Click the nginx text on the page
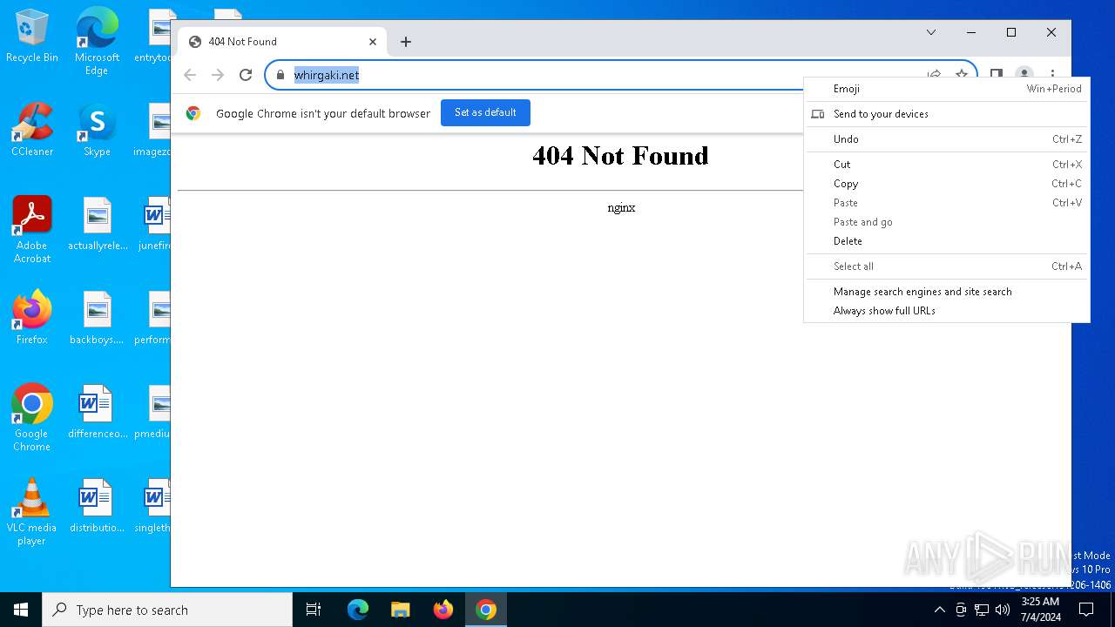The image size is (1115, 627). point(621,208)
